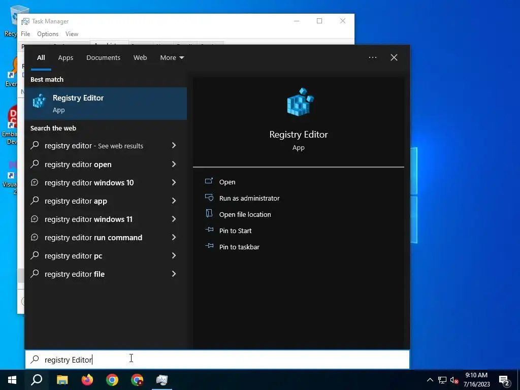Open the second Chrome profile taskbar icon
Image resolution: width=520 pixels, height=390 pixels.
pos(137,380)
